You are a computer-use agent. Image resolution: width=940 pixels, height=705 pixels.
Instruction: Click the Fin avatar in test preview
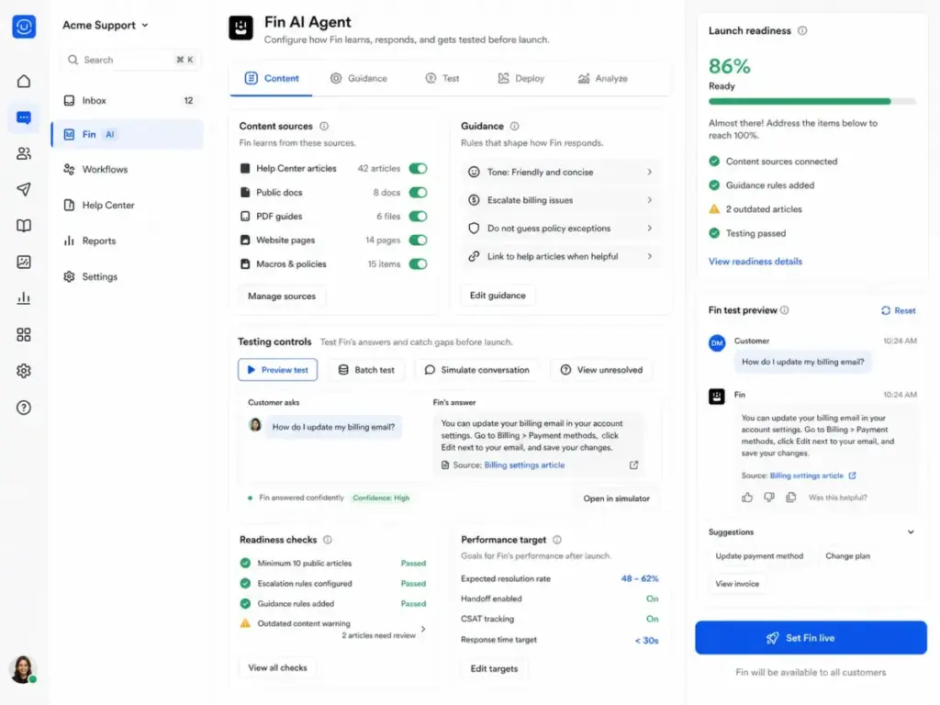point(716,397)
